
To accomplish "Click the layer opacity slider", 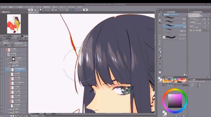I will 19,43.
